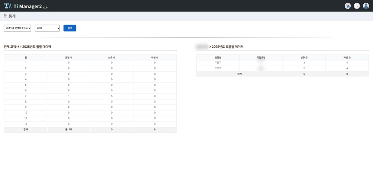Select month 12 cell in monthly table
The height and width of the screenshot is (195, 373).
pyautogui.click(x=26, y=124)
